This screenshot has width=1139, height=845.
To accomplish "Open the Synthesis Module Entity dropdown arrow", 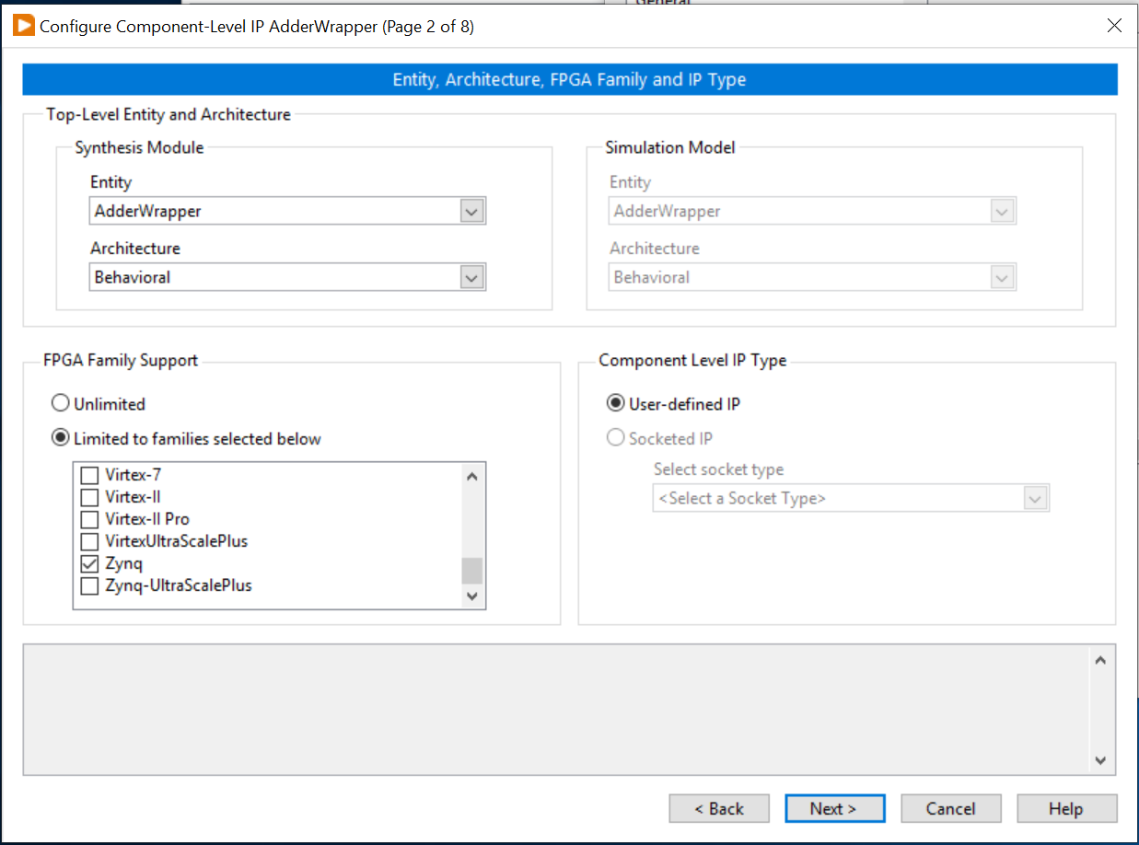I will [x=471, y=211].
